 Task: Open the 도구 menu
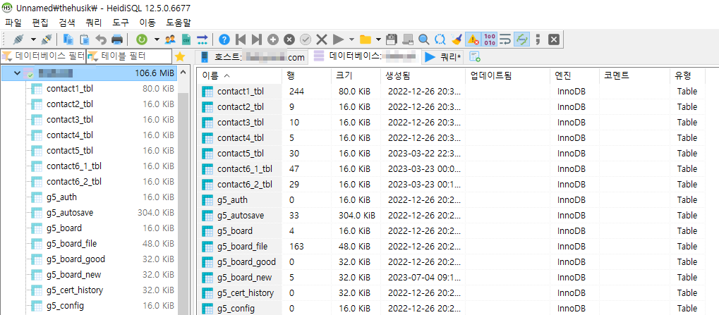121,22
